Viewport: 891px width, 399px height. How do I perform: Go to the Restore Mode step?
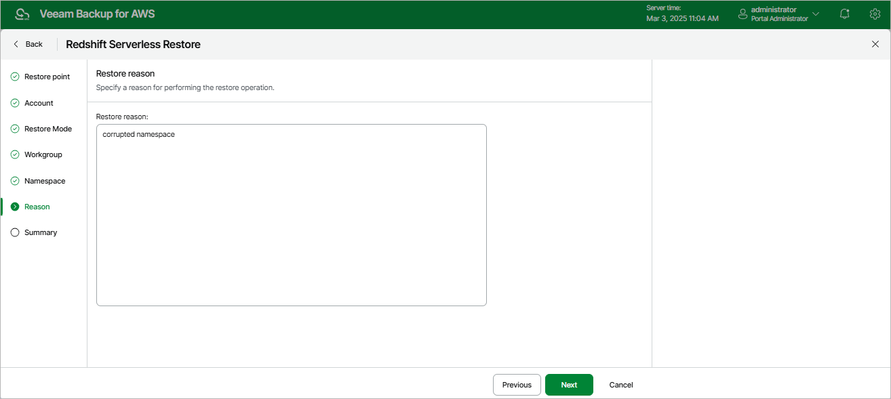(x=48, y=129)
